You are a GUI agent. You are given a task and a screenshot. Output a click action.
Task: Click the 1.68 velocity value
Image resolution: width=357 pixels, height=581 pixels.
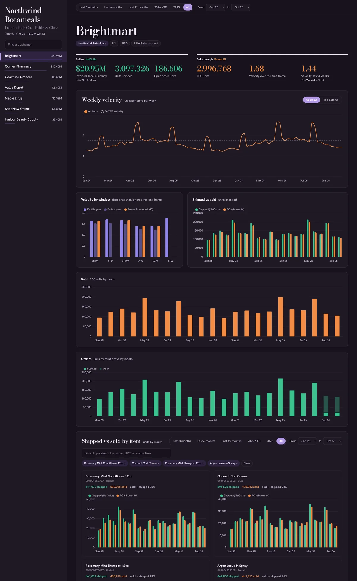click(x=256, y=69)
